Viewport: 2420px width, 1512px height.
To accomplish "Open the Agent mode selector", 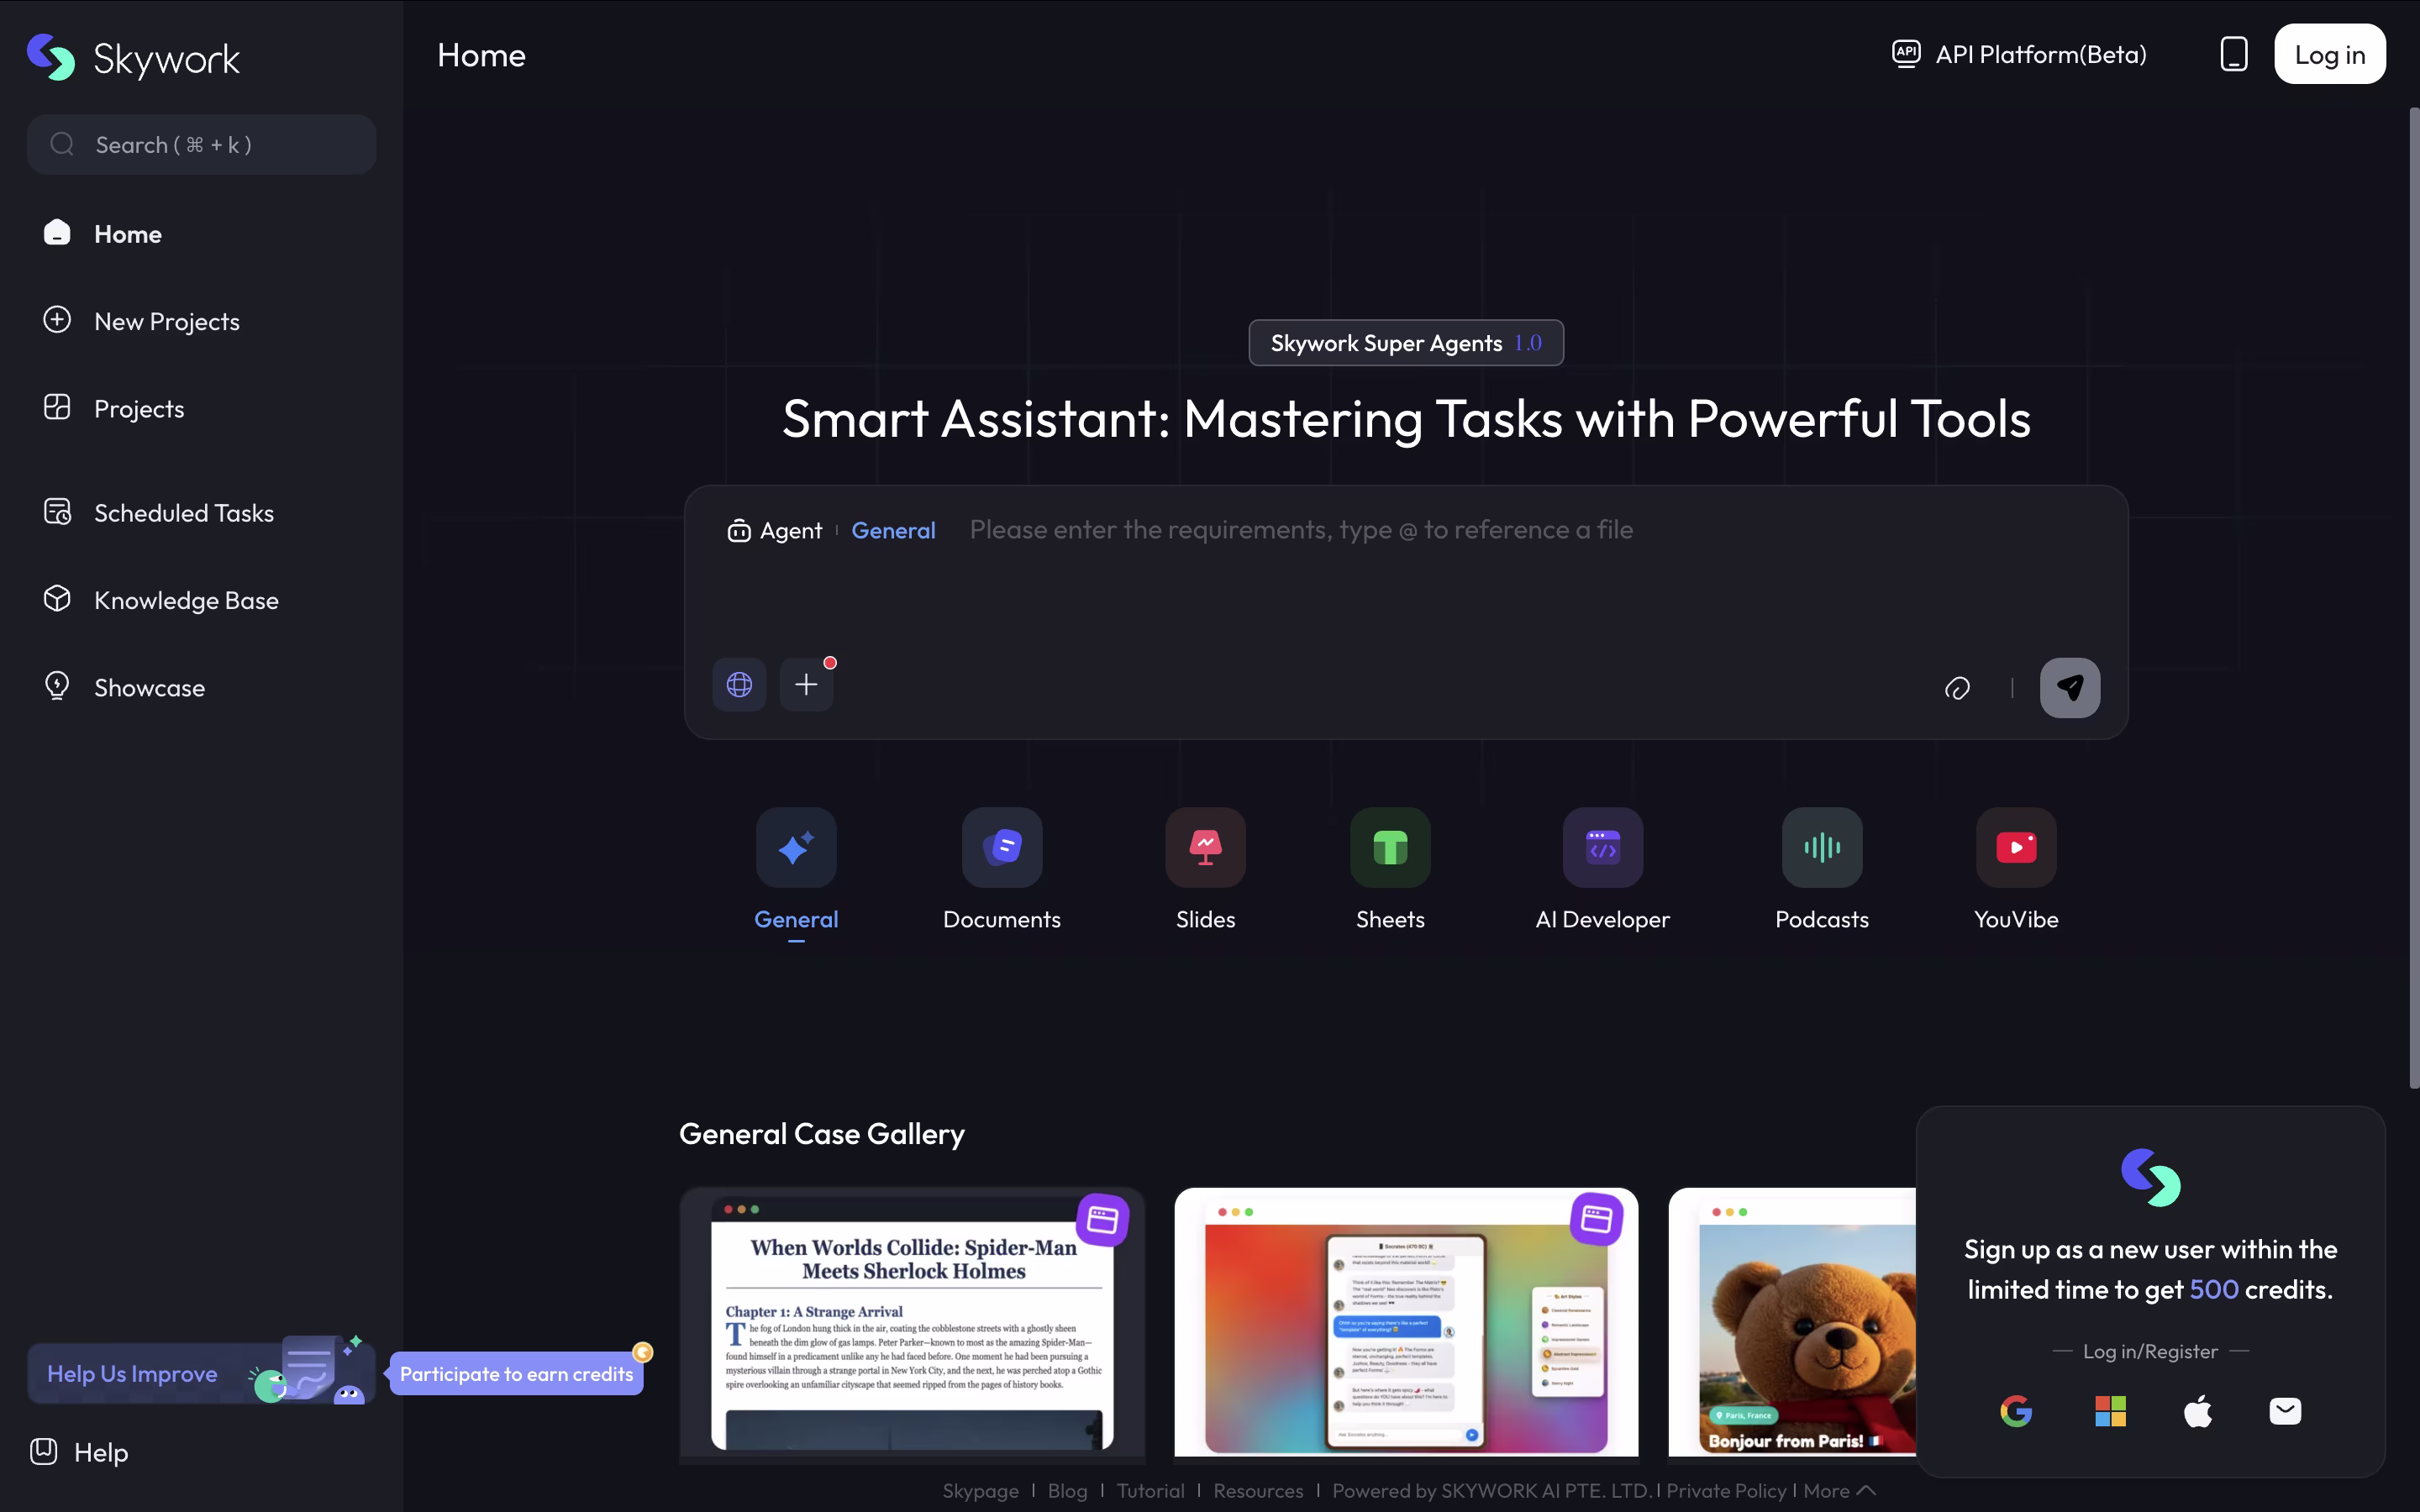I will coord(775,530).
